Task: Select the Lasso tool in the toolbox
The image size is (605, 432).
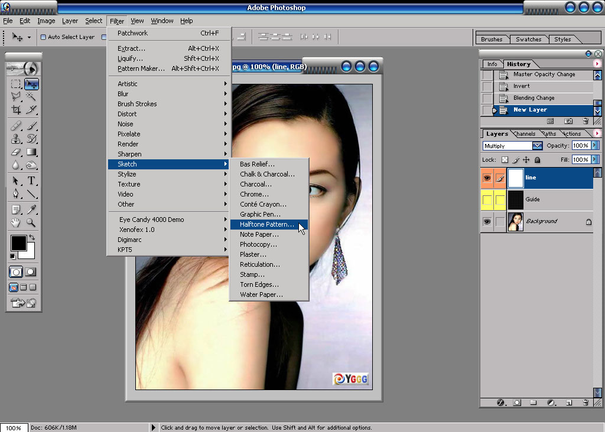Action: [15, 96]
